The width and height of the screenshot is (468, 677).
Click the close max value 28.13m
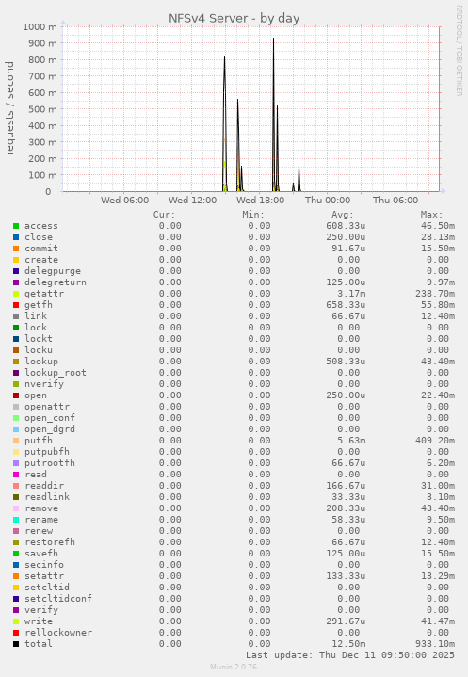point(438,237)
